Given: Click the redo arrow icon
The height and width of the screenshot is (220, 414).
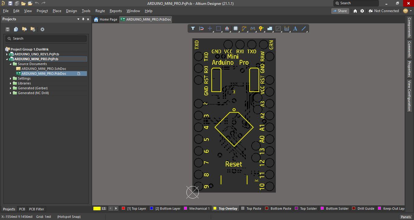Looking at the screenshot, I should pos(43,3).
